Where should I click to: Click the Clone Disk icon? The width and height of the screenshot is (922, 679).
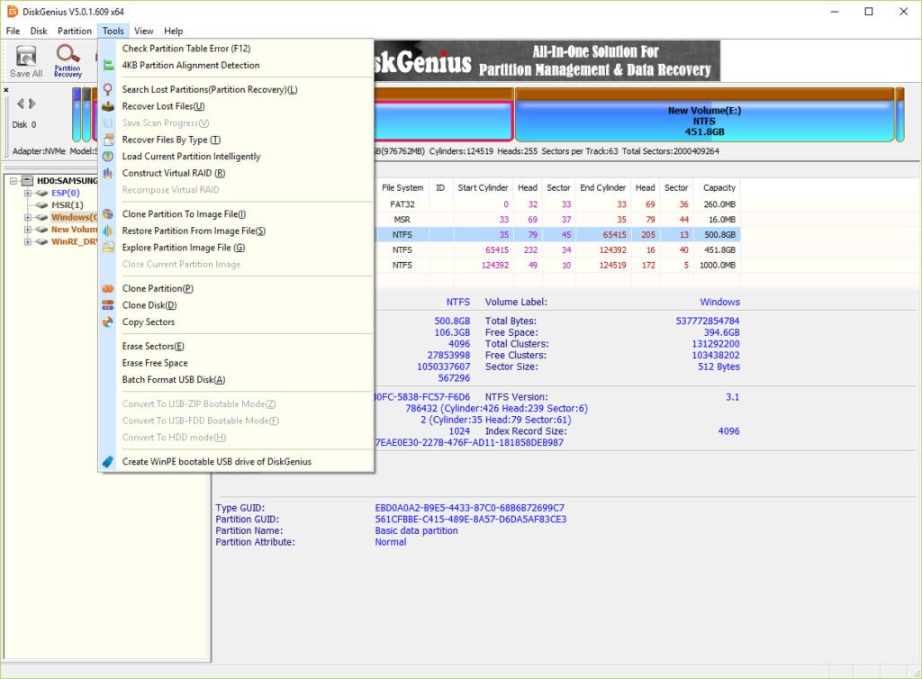pyautogui.click(x=108, y=305)
